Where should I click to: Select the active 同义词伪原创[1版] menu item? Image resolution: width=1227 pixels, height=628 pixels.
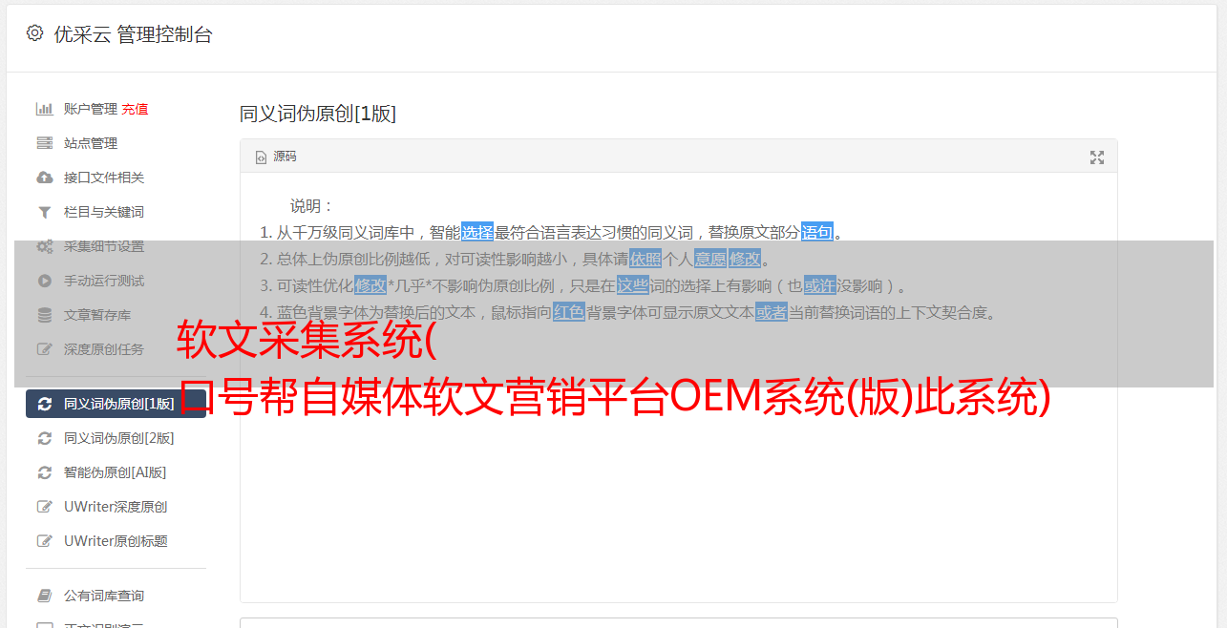[116, 404]
